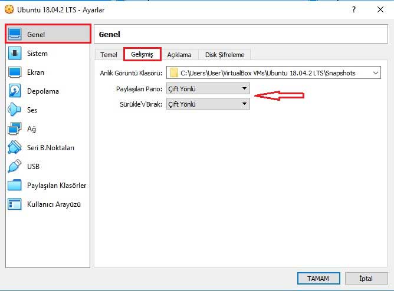
Task: Open Sistem chip icon
Action: [15, 53]
